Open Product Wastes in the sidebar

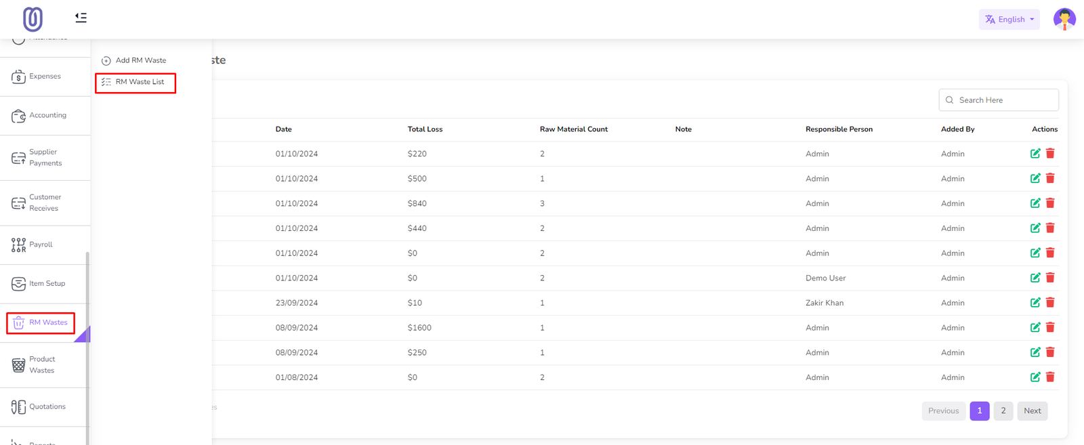42,365
